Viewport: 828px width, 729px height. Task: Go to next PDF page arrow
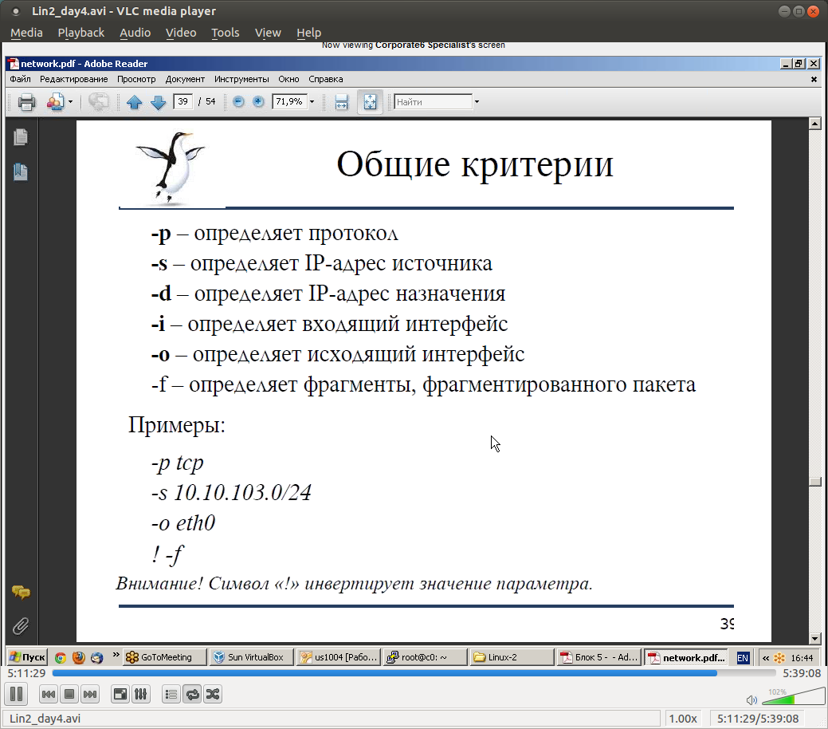[x=158, y=102]
